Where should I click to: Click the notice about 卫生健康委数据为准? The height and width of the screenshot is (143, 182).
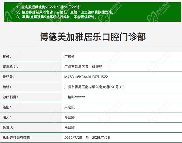pyautogui.click(x=65, y=12)
